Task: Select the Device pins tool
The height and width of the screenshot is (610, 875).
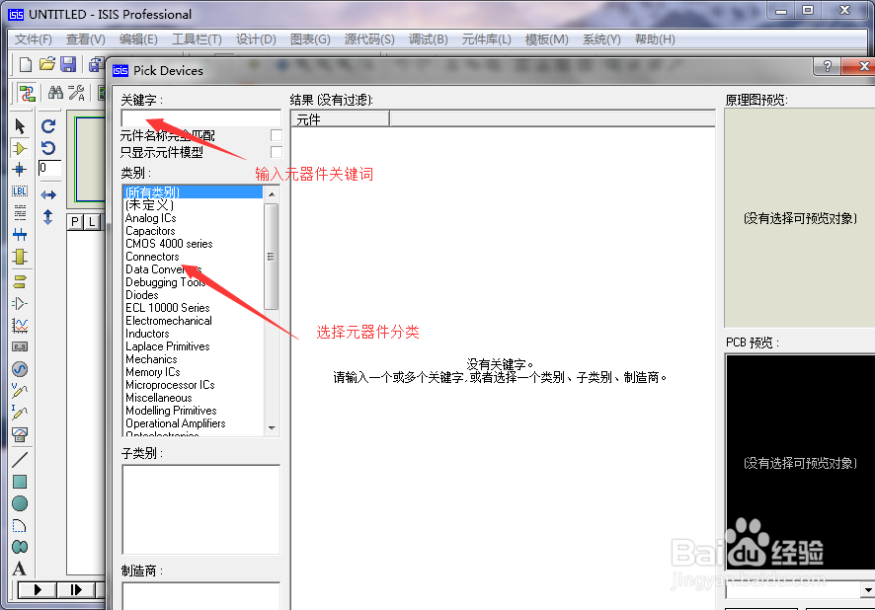Action: coord(20,303)
